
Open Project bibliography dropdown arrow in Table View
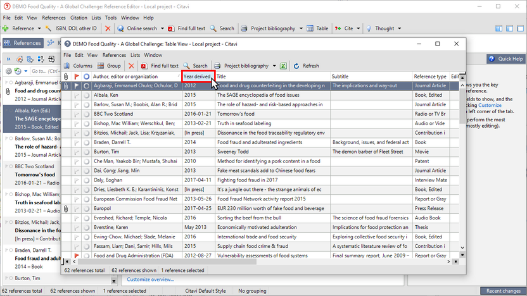274,66
